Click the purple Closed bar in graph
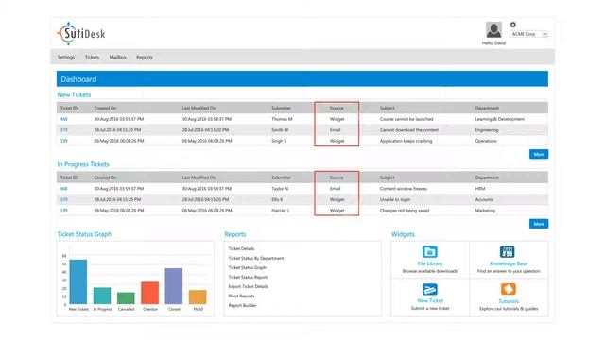 174,286
